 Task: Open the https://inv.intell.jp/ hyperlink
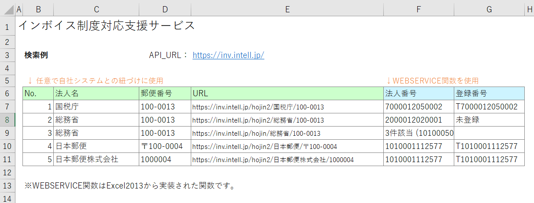(228, 55)
